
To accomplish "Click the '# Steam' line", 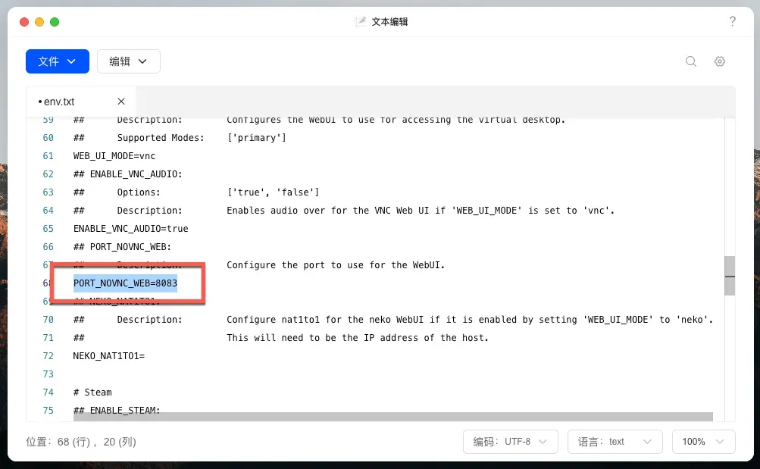I will tap(92, 392).
